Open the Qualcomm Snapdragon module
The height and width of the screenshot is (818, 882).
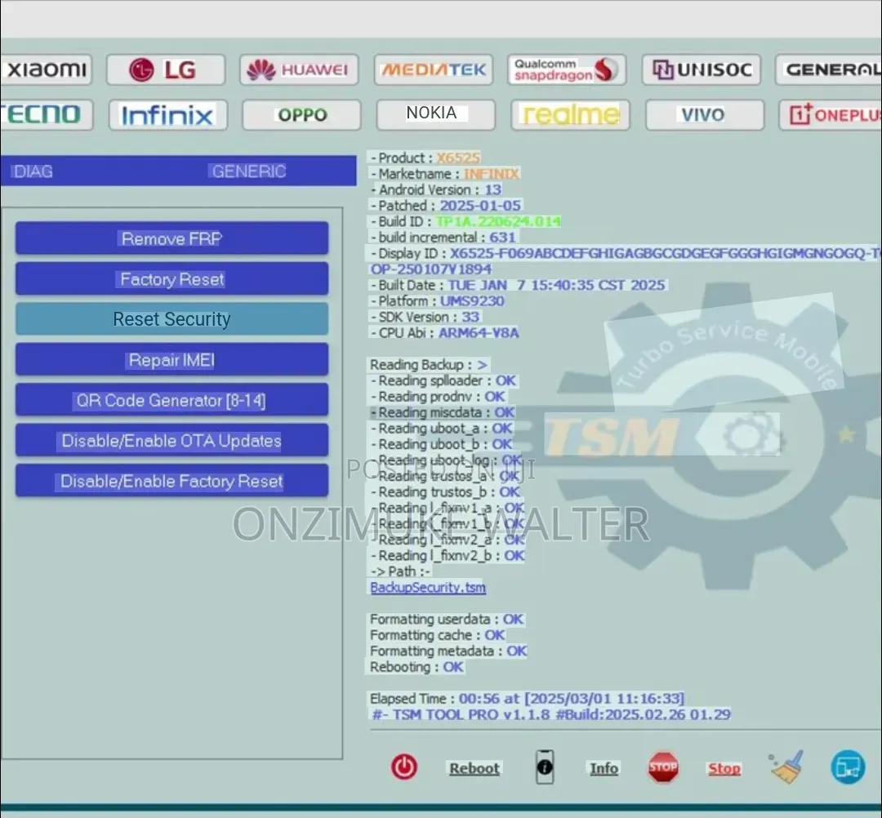pos(567,69)
